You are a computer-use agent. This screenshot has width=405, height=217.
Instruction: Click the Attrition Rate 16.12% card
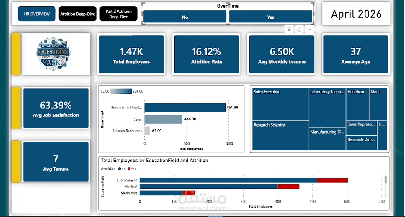pos(207,54)
